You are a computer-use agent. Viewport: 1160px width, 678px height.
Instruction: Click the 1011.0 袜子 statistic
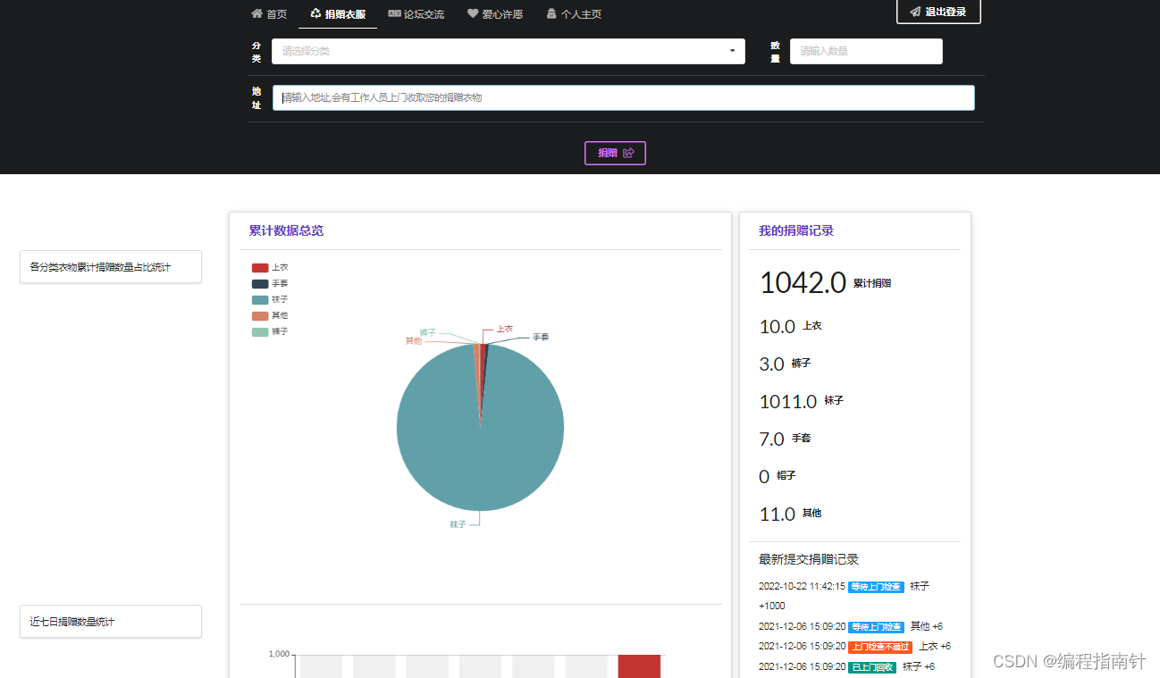click(801, 401)
